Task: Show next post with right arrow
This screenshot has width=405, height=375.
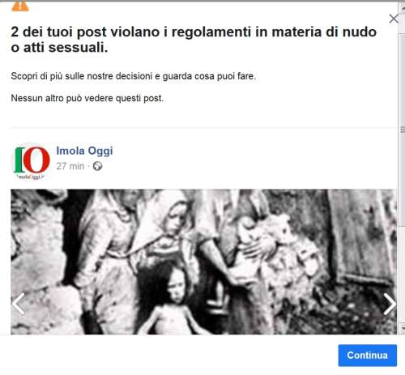Action: (x=390, y=304)
